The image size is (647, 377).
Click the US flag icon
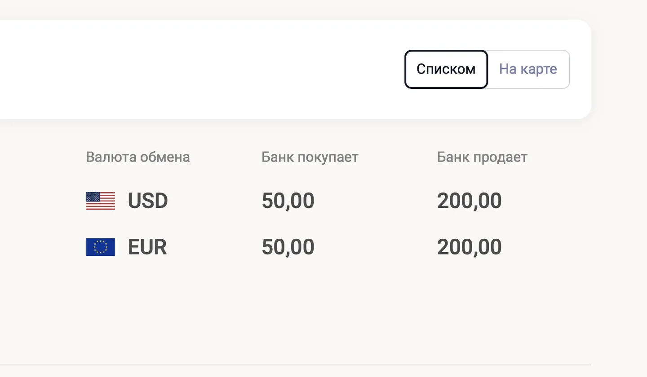100,201
